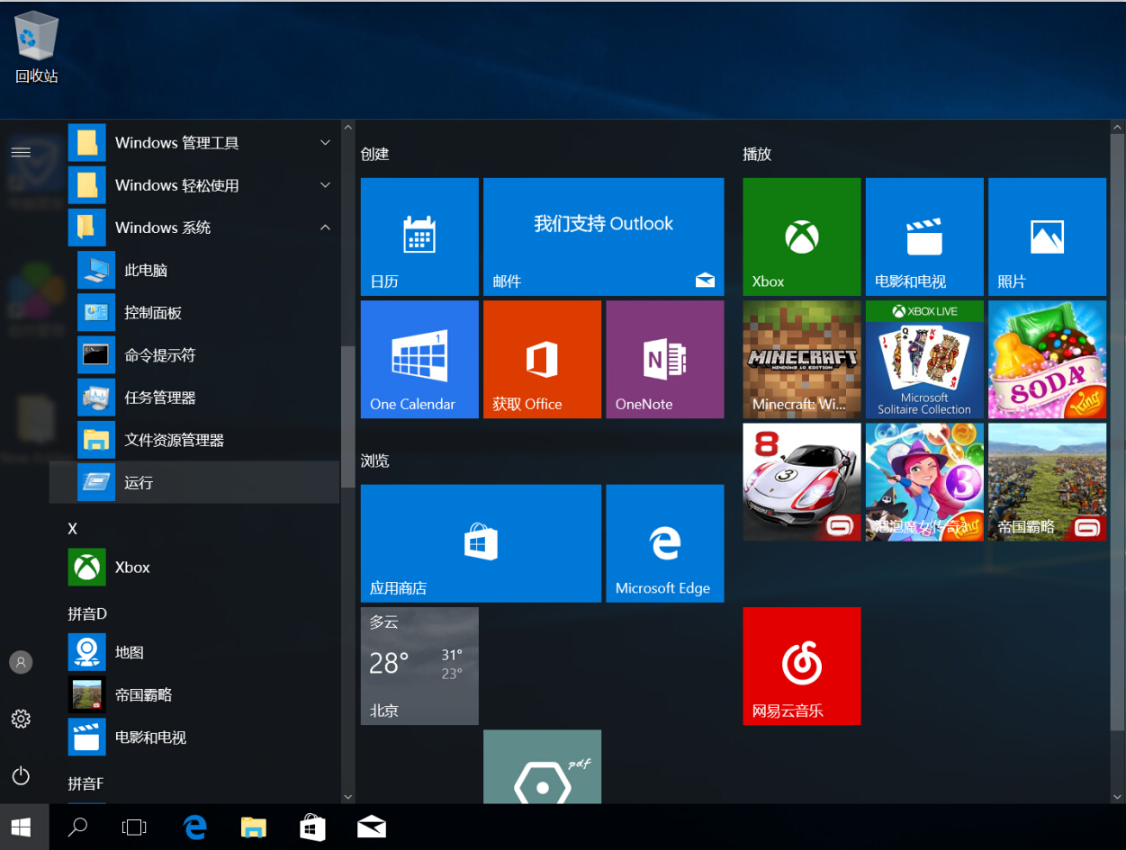Open the Microsoft Solitaire Collection tile

tap(924, 359)
